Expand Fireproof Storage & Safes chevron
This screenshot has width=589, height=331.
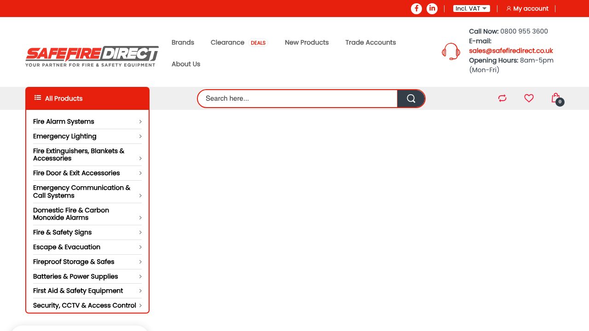[x=140, y=262]
